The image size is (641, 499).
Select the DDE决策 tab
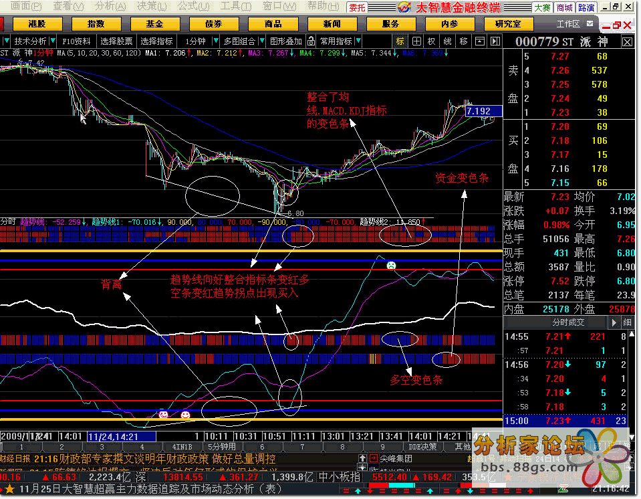[x=422, y=447]
